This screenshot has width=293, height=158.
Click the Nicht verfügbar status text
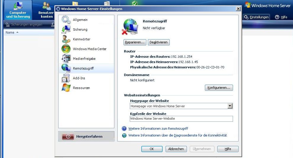[154, 28]
